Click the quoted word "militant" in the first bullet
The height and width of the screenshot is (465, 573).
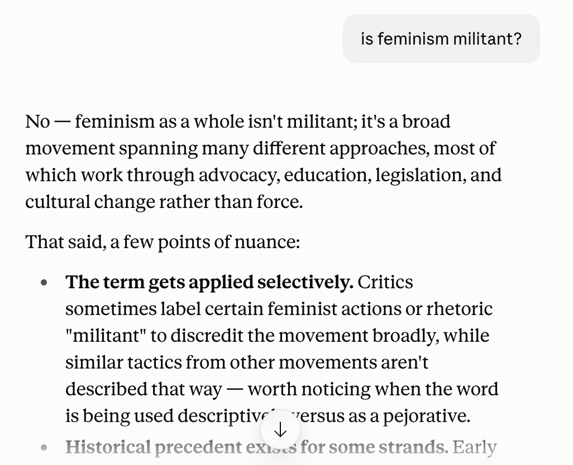point(106,336)
